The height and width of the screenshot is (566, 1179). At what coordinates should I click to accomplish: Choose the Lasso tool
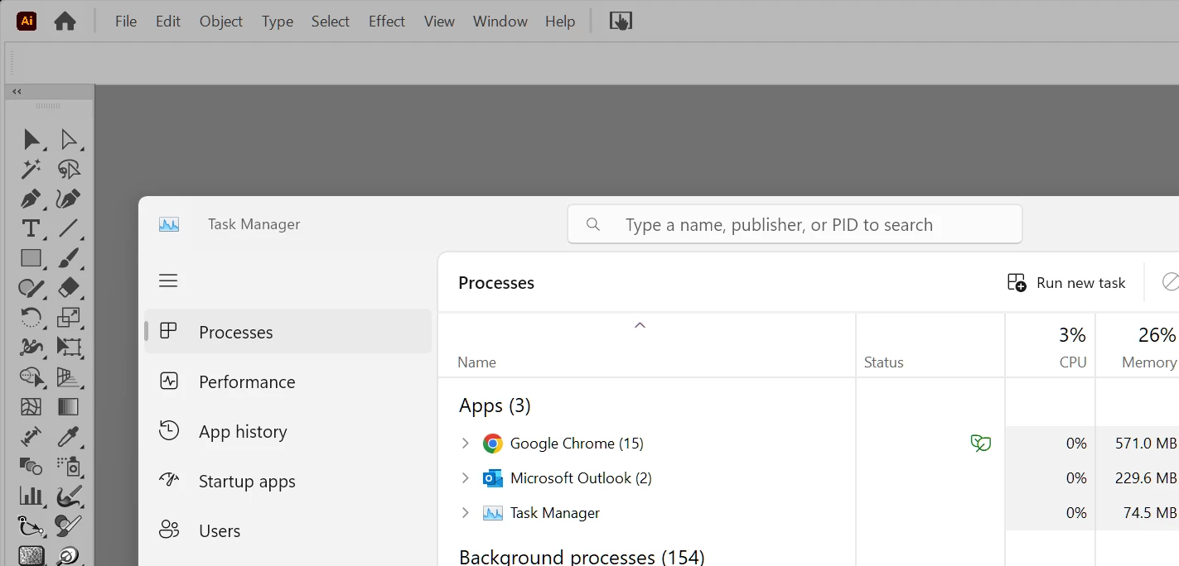pyautogui.click(x=68, y=169)
